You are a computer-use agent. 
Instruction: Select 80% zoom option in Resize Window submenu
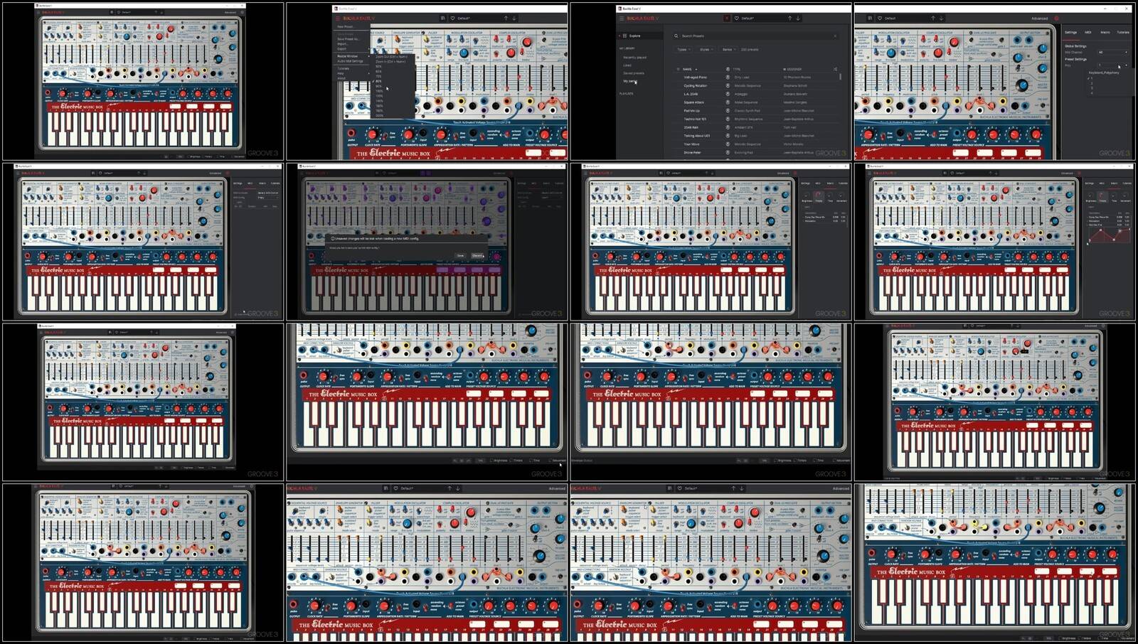tap(378, 81)
